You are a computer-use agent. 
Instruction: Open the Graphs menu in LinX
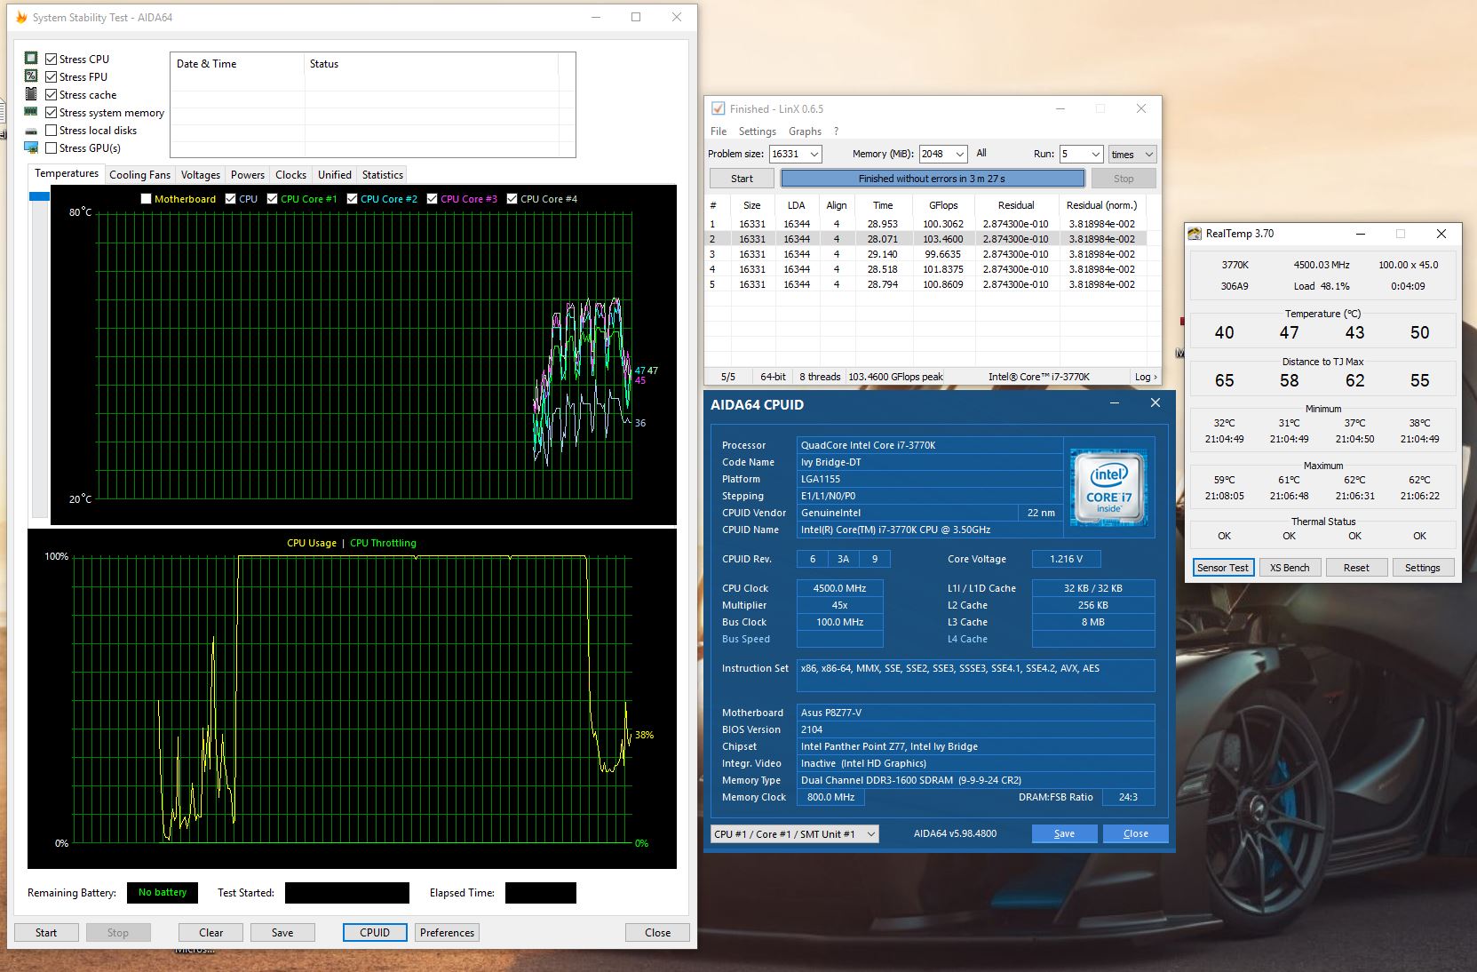(805, 131)
